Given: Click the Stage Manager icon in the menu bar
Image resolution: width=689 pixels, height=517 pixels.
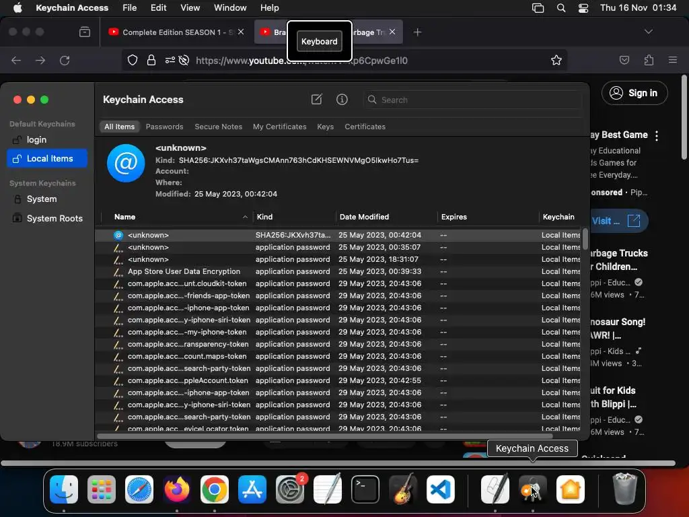Looking at the screenshot, I should [x=538, y=8].
